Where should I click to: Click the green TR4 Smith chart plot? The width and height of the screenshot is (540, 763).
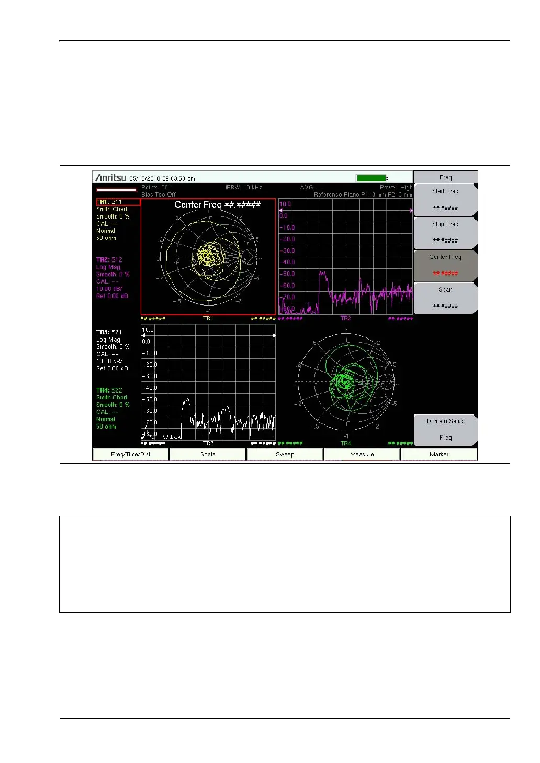coord(345,381)
